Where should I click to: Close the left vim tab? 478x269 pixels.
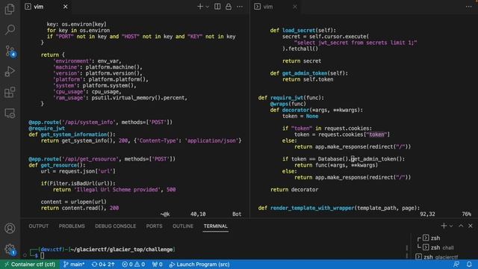pos(65,7)
